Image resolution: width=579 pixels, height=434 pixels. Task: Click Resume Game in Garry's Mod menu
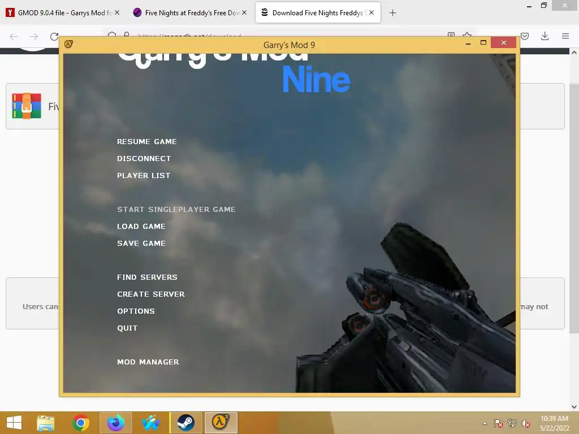[147, 142]
